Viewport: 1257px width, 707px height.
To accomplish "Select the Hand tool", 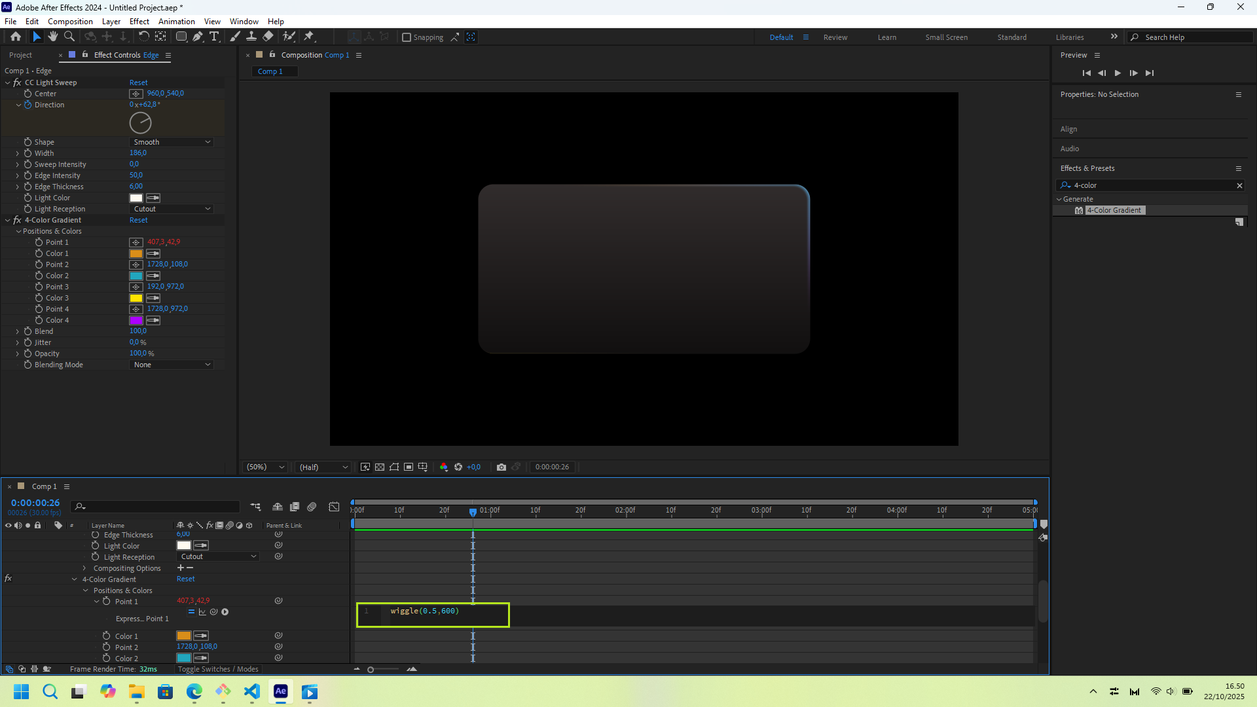I will (53, 37).
